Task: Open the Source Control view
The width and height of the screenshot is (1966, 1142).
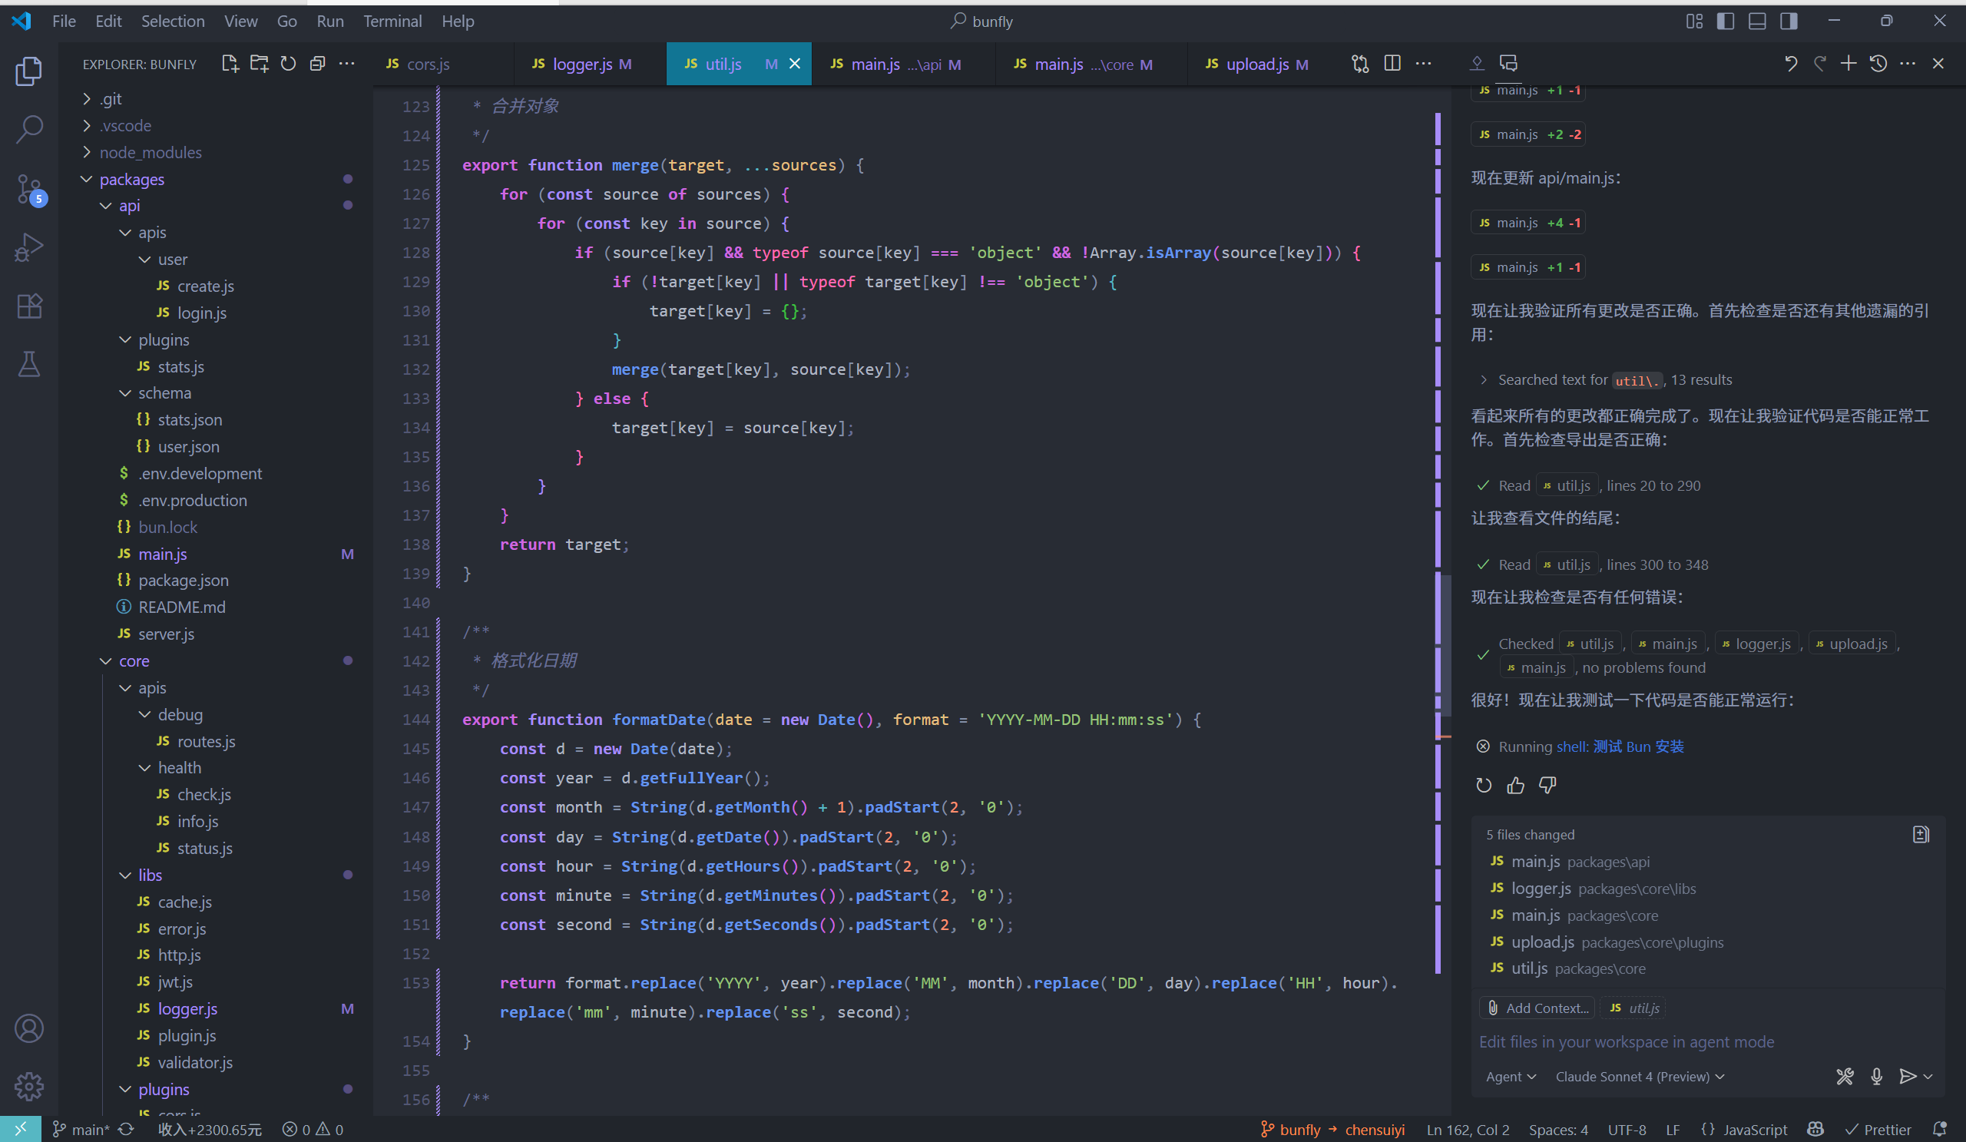Action: pyautogui.click(x=30, y=189)
